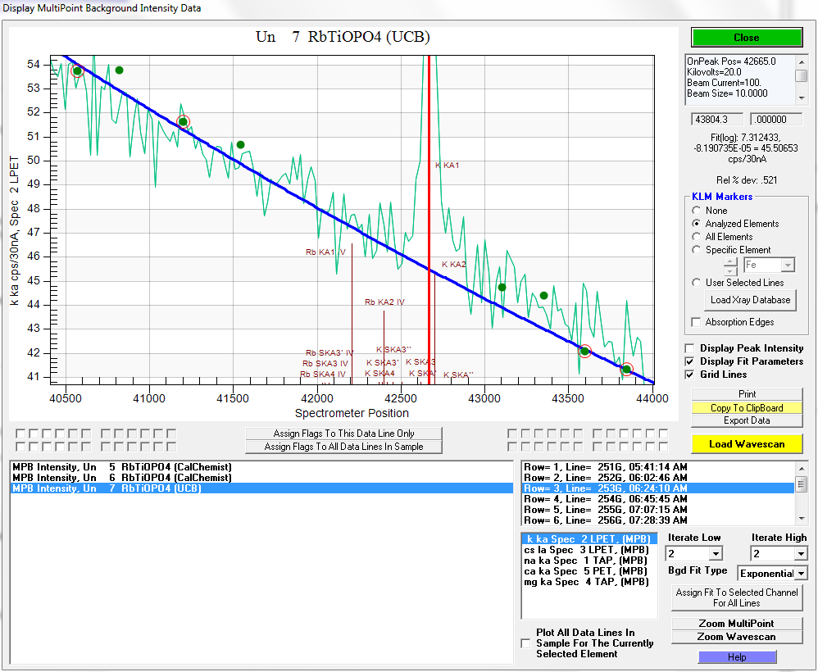Select the None KLM markers option

click(697, 211)
